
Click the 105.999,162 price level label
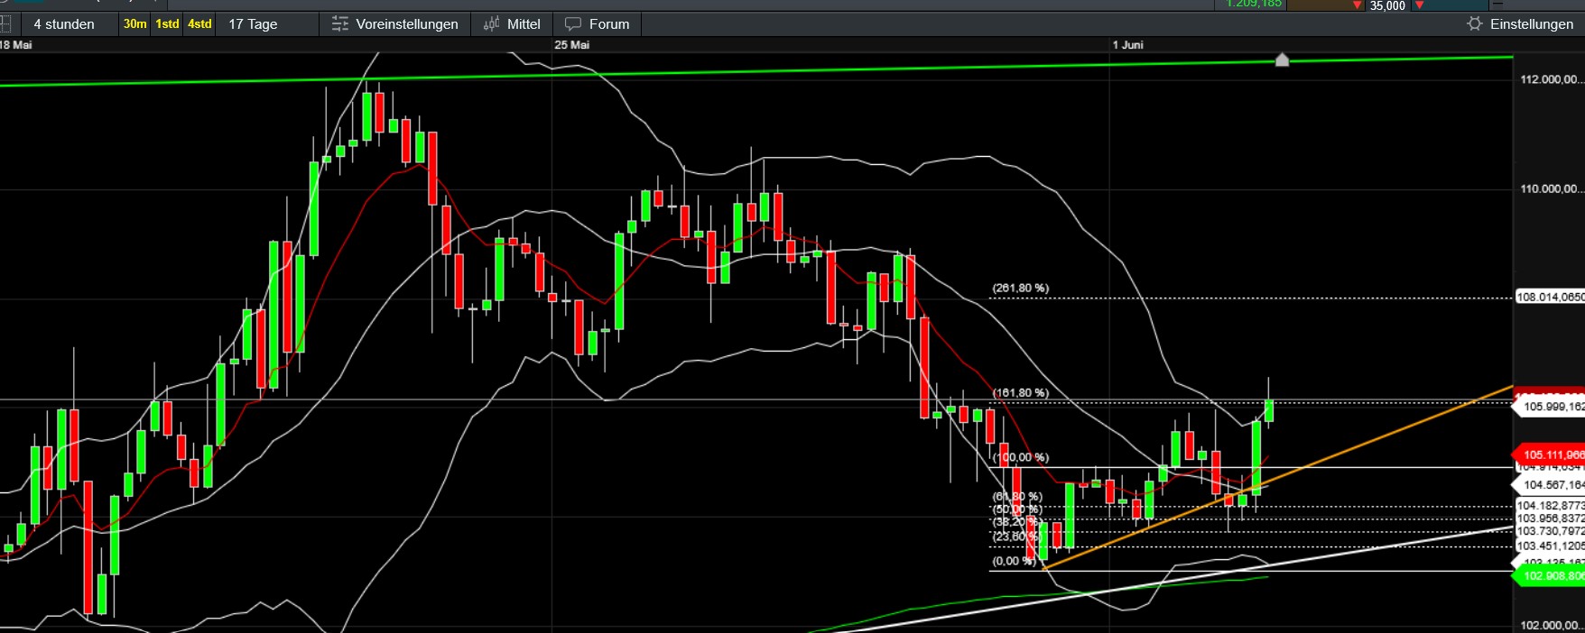[1550, 407]
